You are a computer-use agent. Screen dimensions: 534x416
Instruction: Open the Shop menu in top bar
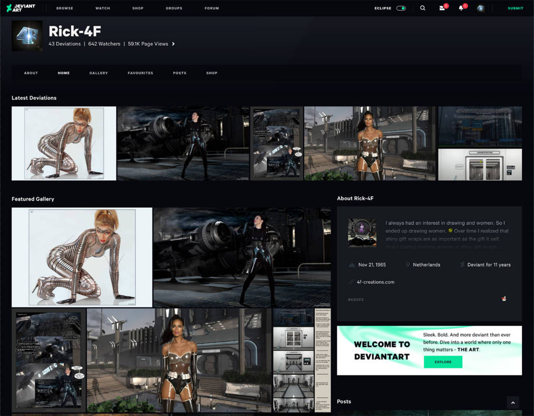coord(138,8)
